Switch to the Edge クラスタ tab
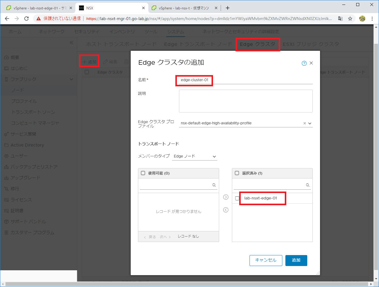 257,44
